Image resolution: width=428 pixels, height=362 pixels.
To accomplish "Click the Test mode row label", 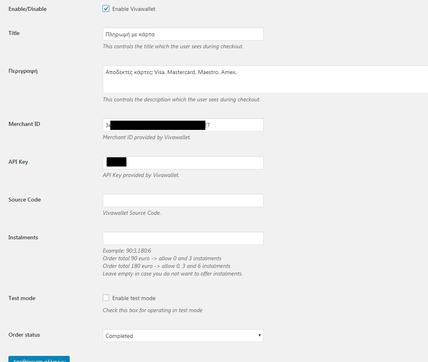I will pyautogui.click(x=21, y=298).
